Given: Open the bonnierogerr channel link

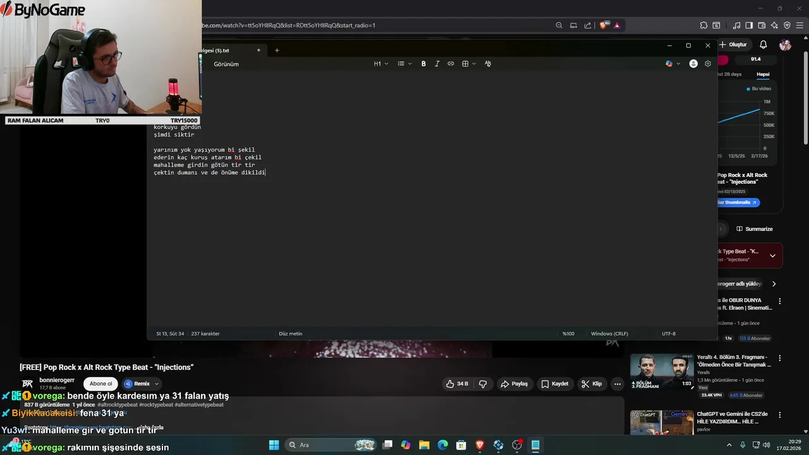Looking at the screenshot, I should [57, 380].
